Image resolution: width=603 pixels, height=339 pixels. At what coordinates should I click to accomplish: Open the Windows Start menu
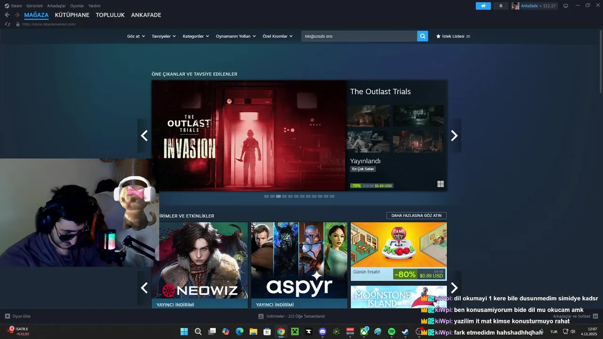(184, 331)
